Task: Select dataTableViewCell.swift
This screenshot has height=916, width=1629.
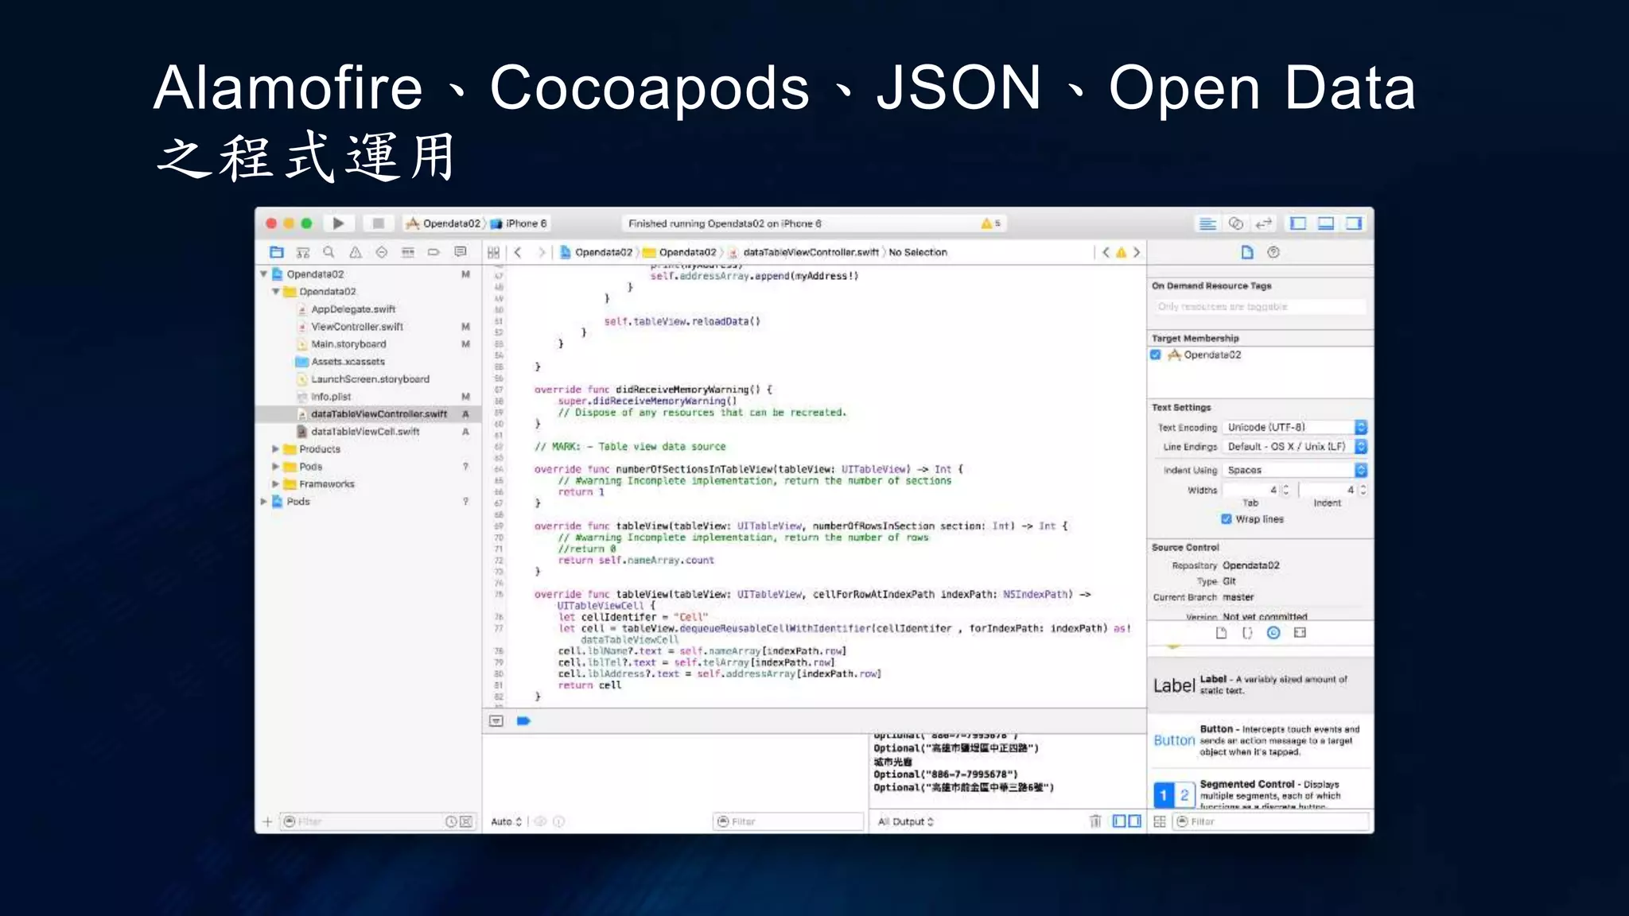Action: point(364,432)
